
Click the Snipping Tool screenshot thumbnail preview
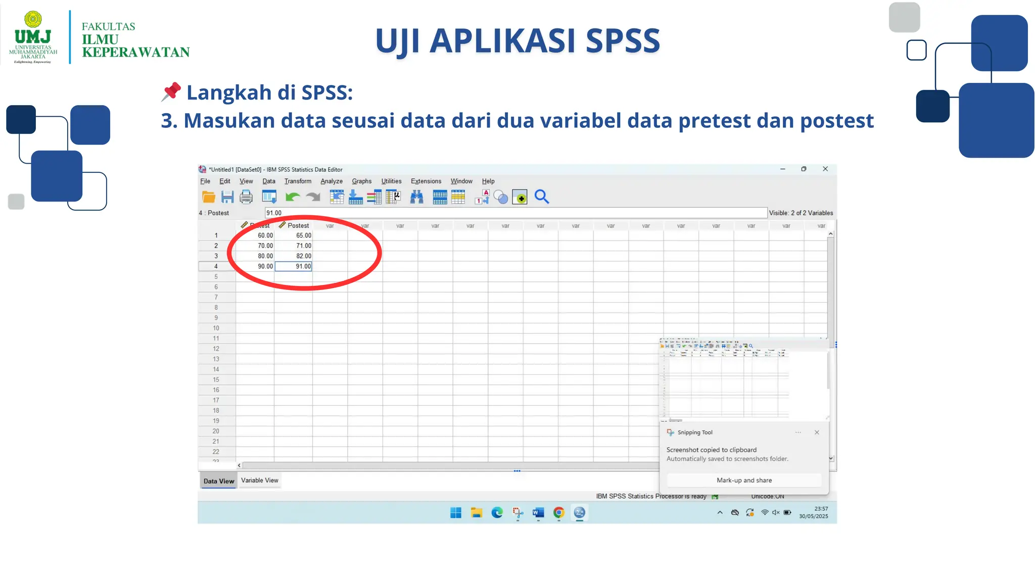pyautogui.click(x=744, y=379)
